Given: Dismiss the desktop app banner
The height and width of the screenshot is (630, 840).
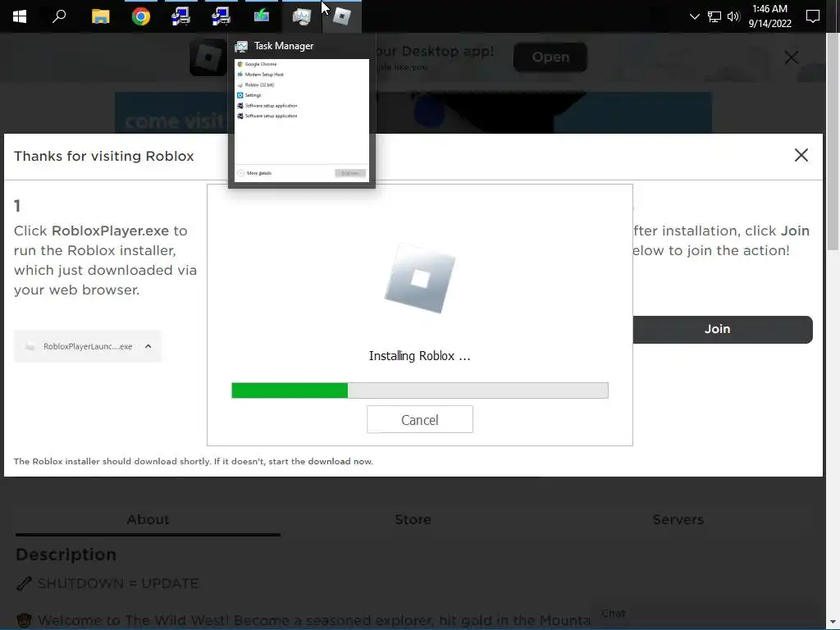Looking at the screenshot, I should tap(792, 57).
